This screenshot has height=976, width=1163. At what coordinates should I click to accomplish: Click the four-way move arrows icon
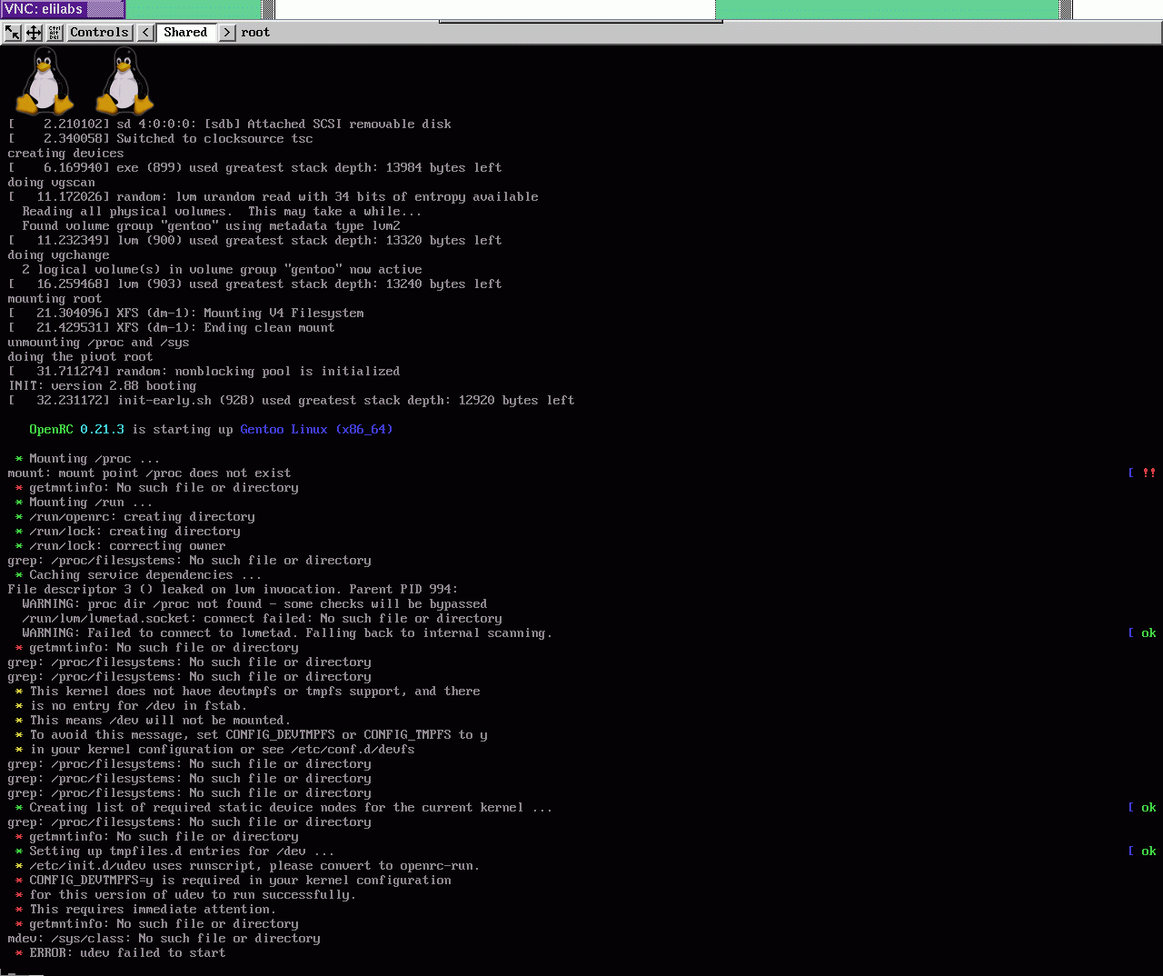[34, 33]
